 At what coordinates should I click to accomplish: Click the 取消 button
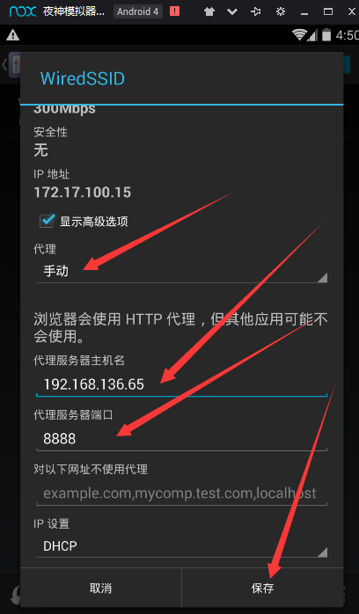(x=100, y=588)
